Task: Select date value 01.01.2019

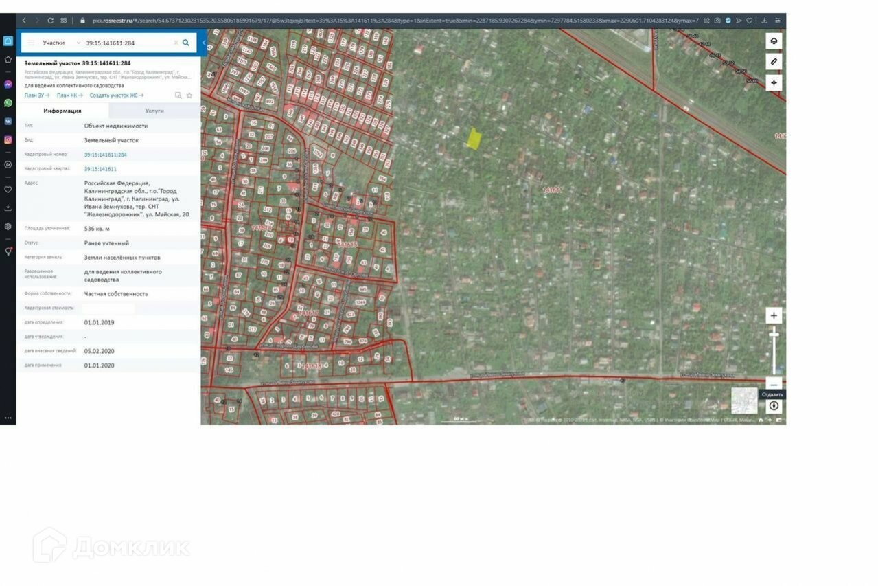Action: (100, 322)
